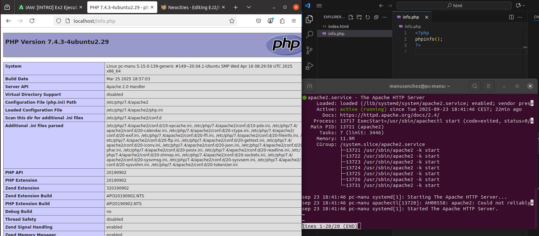Viewport: 539px width, 236px height.
Task: Expand Firefox list all tabs chevron
Action: [x=249, y=7]
